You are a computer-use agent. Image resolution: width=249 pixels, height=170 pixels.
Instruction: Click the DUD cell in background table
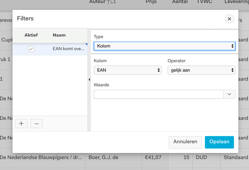point(201,157)
